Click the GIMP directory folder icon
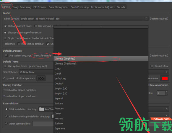The height and width of the screenshot is (133, 172). [x=42, y=109]
